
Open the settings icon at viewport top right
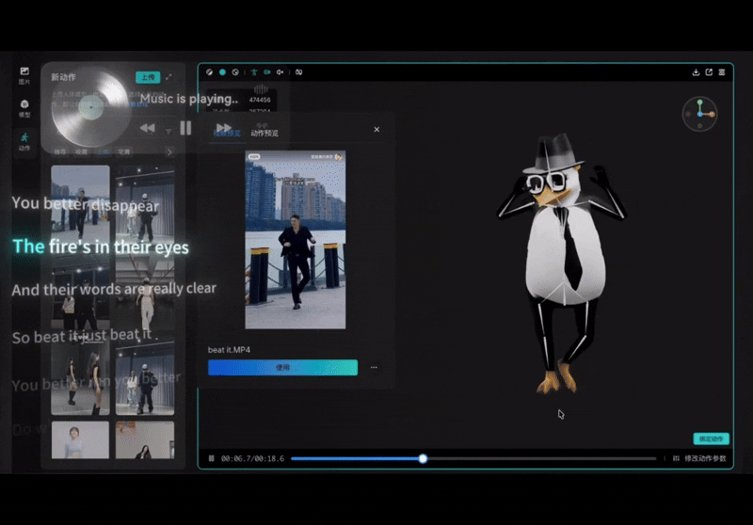[722, 72]
